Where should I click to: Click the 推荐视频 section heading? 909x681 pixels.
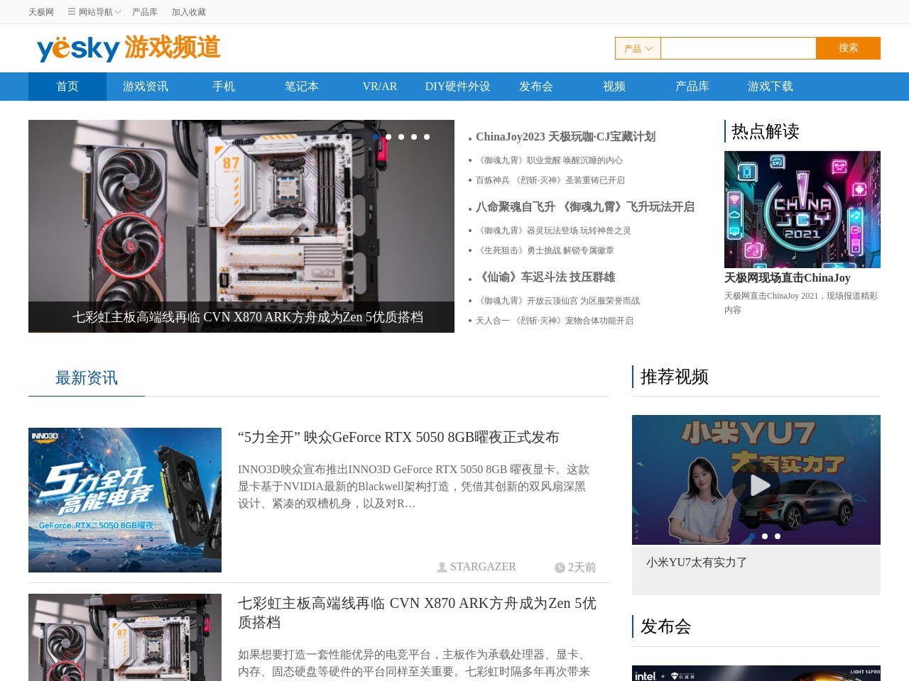[x=675, y=377]
